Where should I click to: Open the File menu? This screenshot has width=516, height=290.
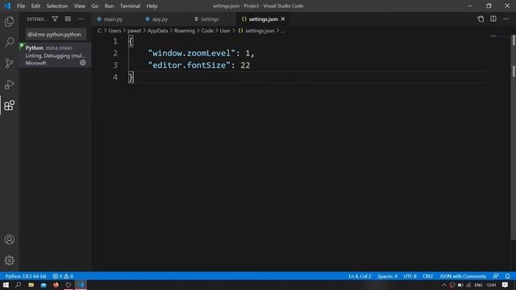pyautogui.click(x=21, y=6)
